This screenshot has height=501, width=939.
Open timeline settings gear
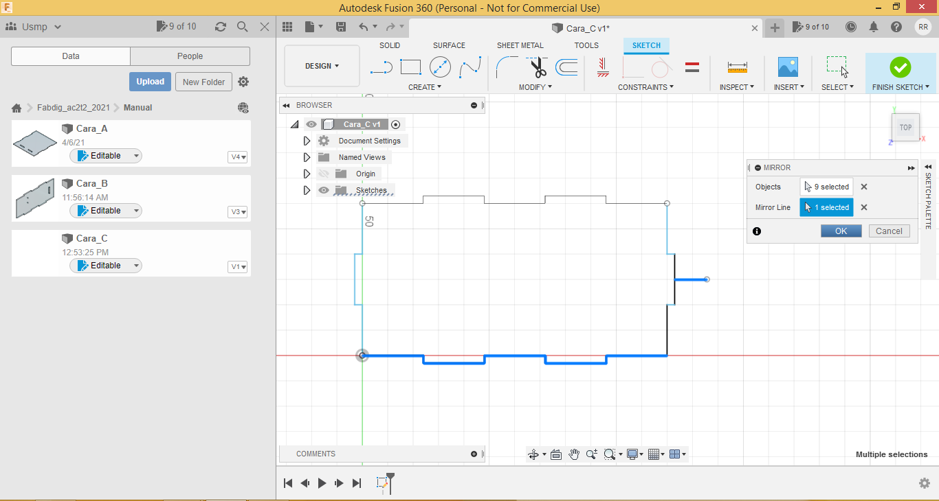pyautogui.click(x=925, y=483)
